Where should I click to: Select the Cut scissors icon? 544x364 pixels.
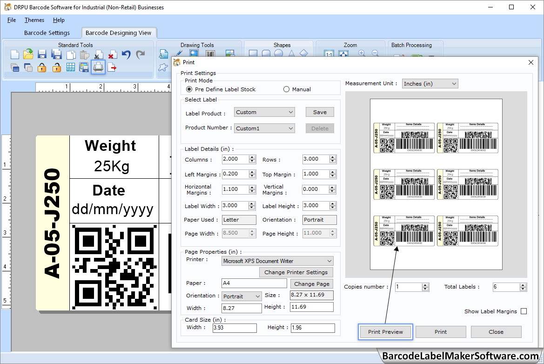pyautogui.click(x=97, y=54)
